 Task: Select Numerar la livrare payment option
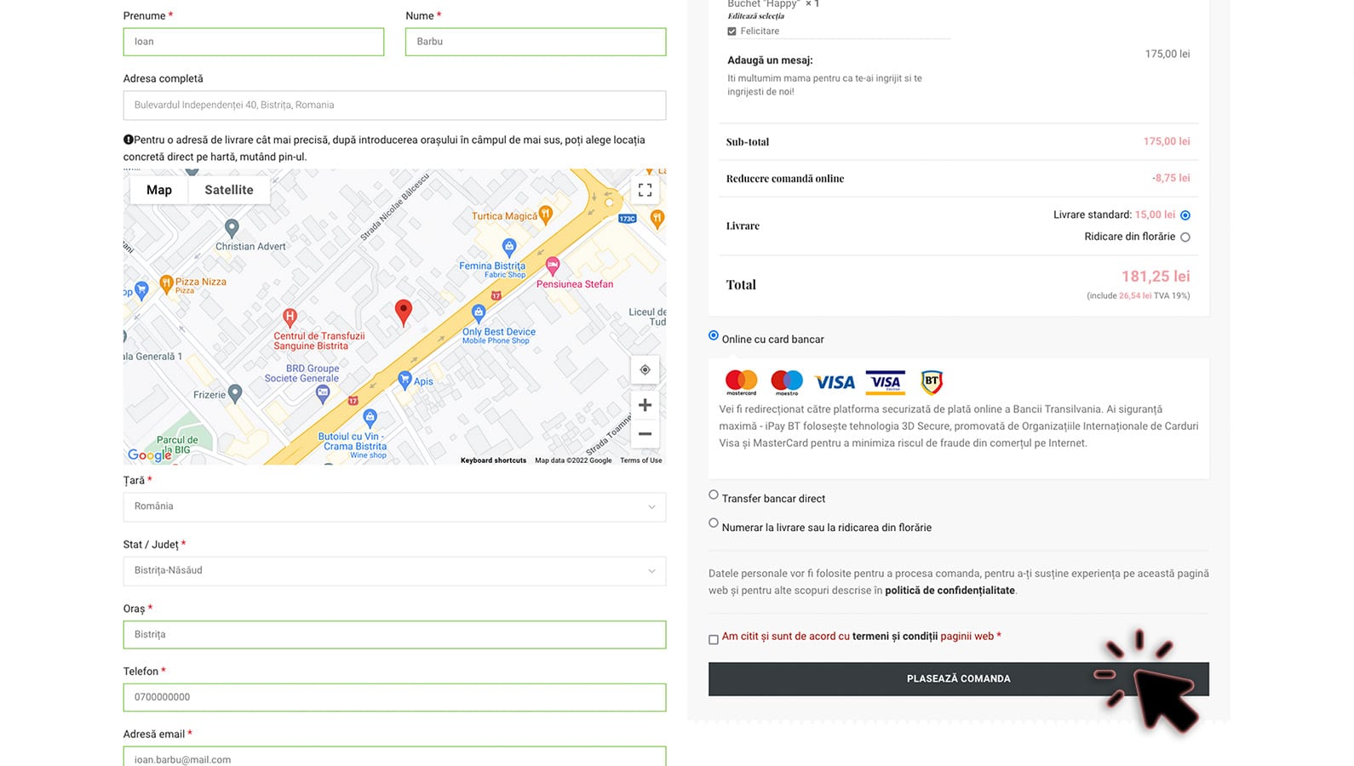pyautogui.click(x=714, y=523)
